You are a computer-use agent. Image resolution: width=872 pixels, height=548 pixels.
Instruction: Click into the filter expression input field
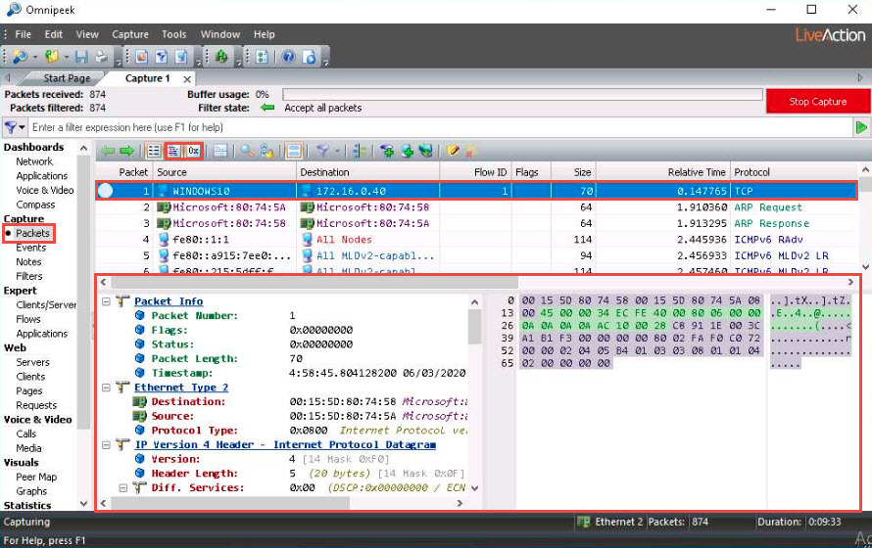(x=440, y=127)
